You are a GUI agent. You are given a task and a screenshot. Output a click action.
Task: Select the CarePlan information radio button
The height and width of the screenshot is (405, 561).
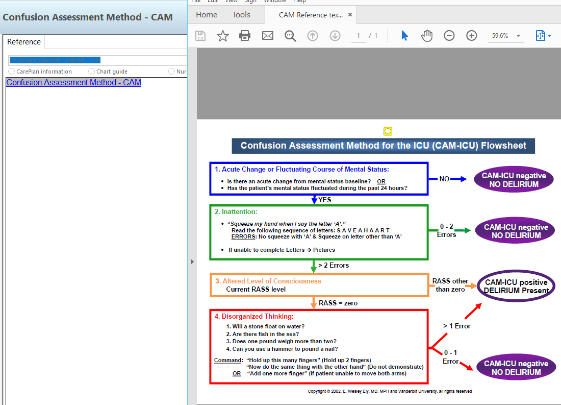pyautogui.click(x=12, y=72)
